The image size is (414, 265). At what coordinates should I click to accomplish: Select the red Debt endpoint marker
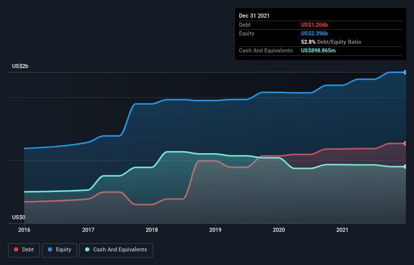tap(405, 144)
